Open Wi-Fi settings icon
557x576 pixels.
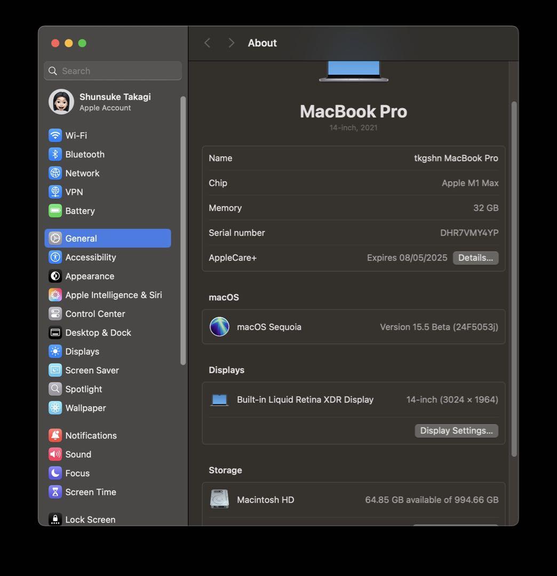(x=55, y=135)
